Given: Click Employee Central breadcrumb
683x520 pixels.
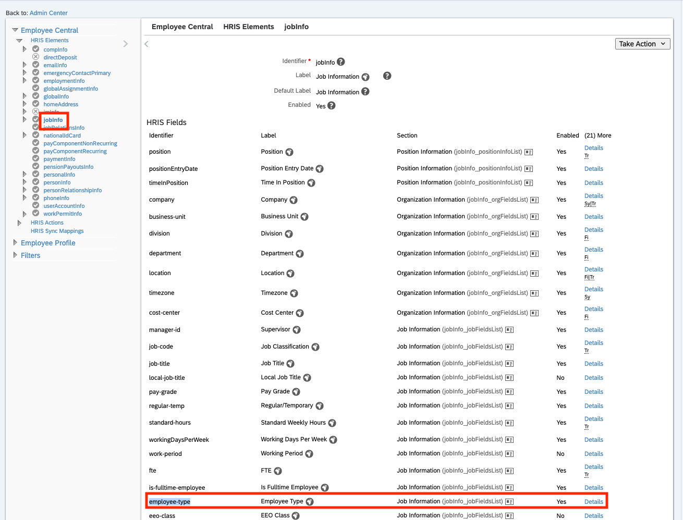Looking at the screenshot, I should click(x=182, y=27).
